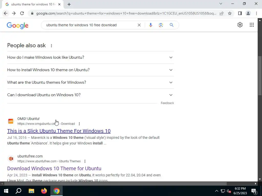Click the ubuntufree.com site name
Viewport: 262px width, 196px height.
[30, 156]
